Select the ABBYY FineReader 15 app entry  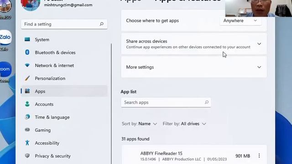[x=194, y=155]
